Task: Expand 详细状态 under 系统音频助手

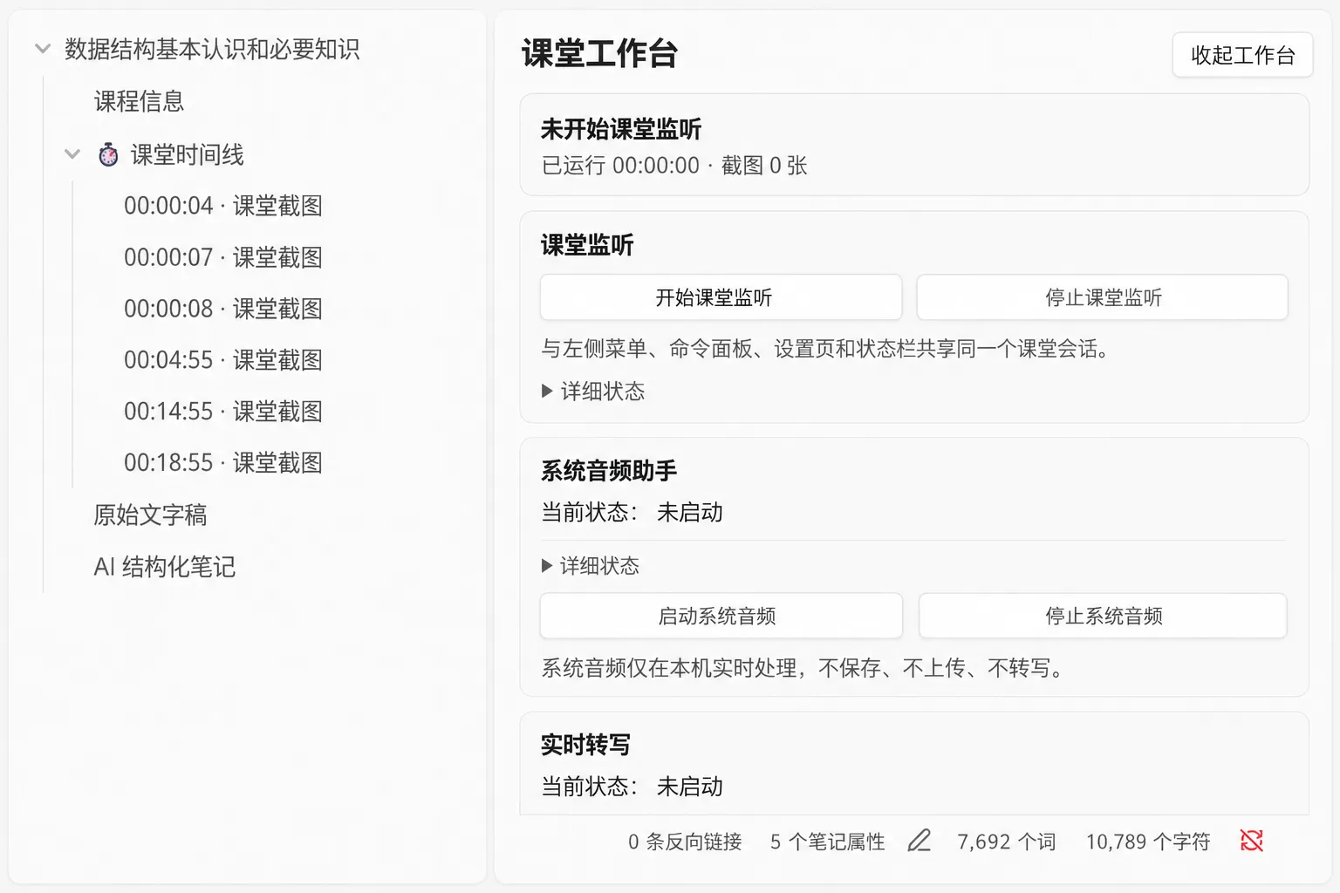Action: (x=591, y=566)
